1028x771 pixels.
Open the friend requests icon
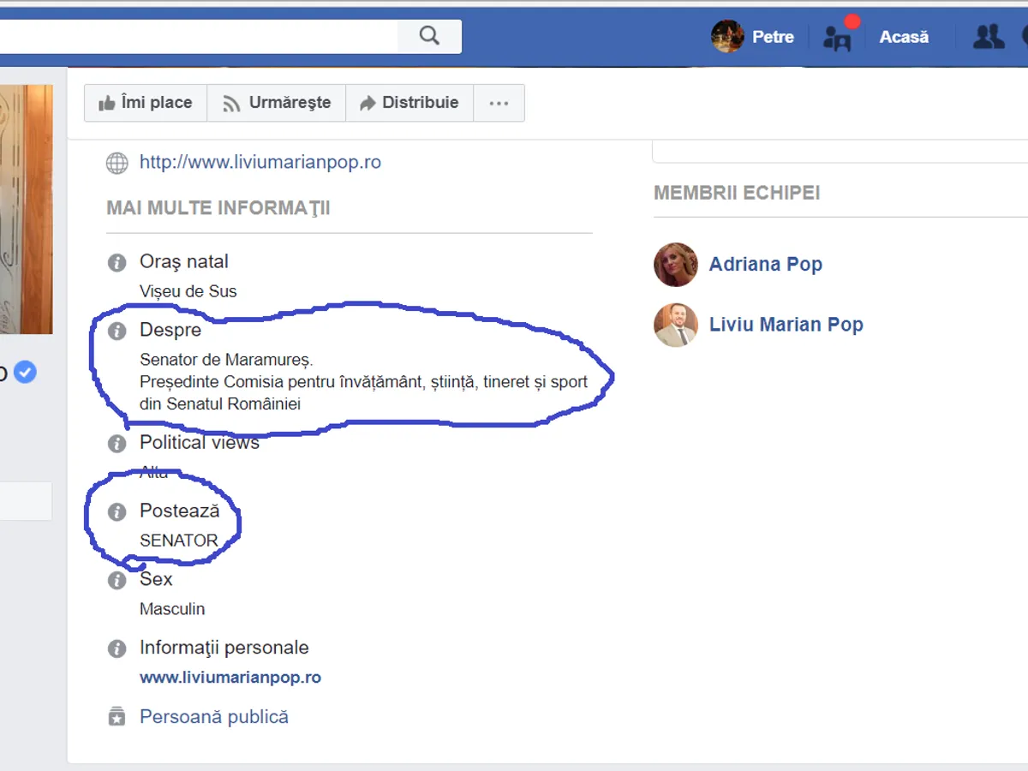coord(989,37)
